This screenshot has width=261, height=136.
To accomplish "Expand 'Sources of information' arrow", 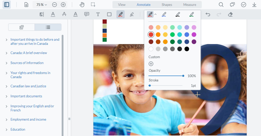I will coord(6,63).
